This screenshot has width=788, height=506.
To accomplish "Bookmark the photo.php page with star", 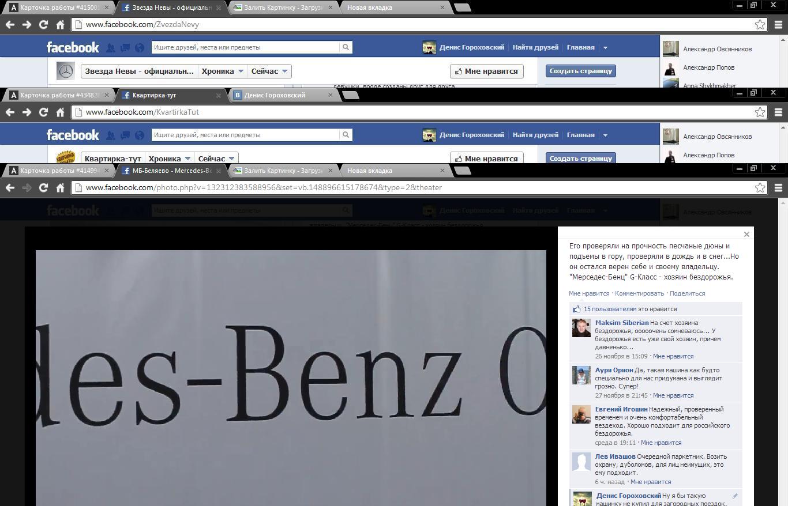I will [760, 188].
